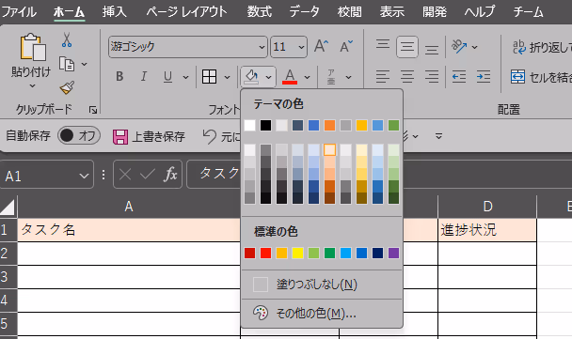This screenshot has height=339, width=572.
Task: Click the セルを結合 merge cells button
Action: [x=541, y=77]
